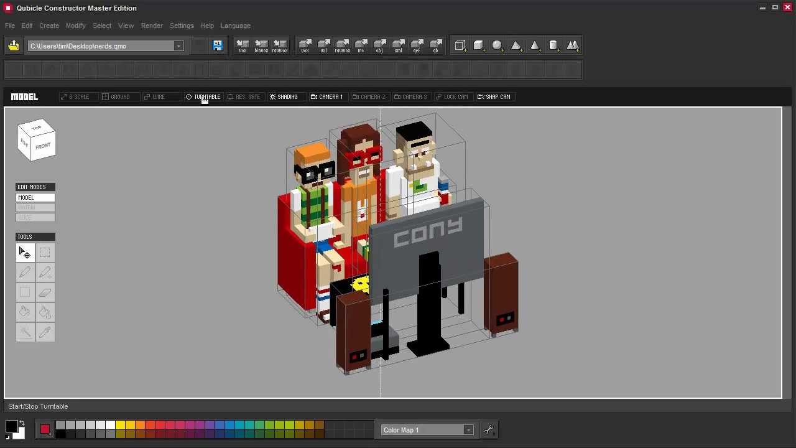Screen dimensions: 796x448
Task: Open the Settings menu
Action: tap(182, 26)
